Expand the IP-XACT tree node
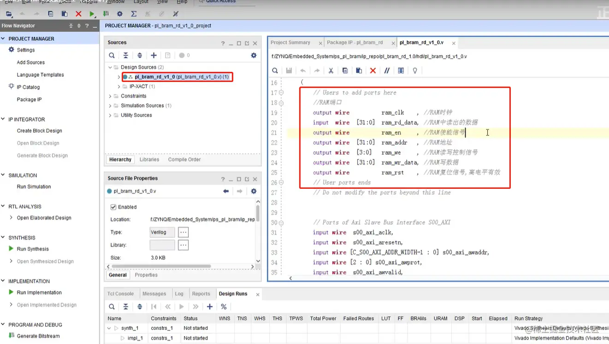Screen dimensions: 609x344 click(119, 87)
